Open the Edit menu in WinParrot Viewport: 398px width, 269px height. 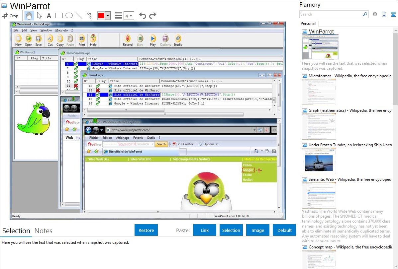(24, 31)
